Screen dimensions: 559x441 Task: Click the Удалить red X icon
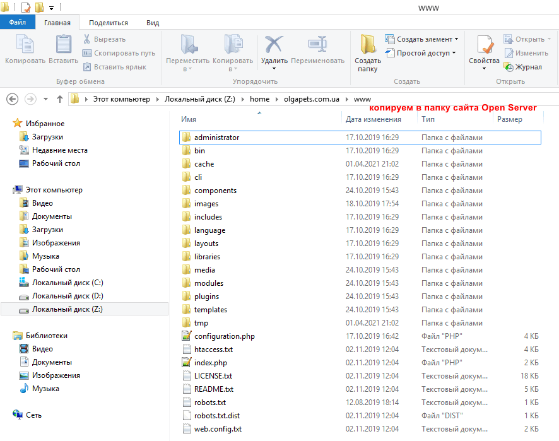click(x=274, y=44)
